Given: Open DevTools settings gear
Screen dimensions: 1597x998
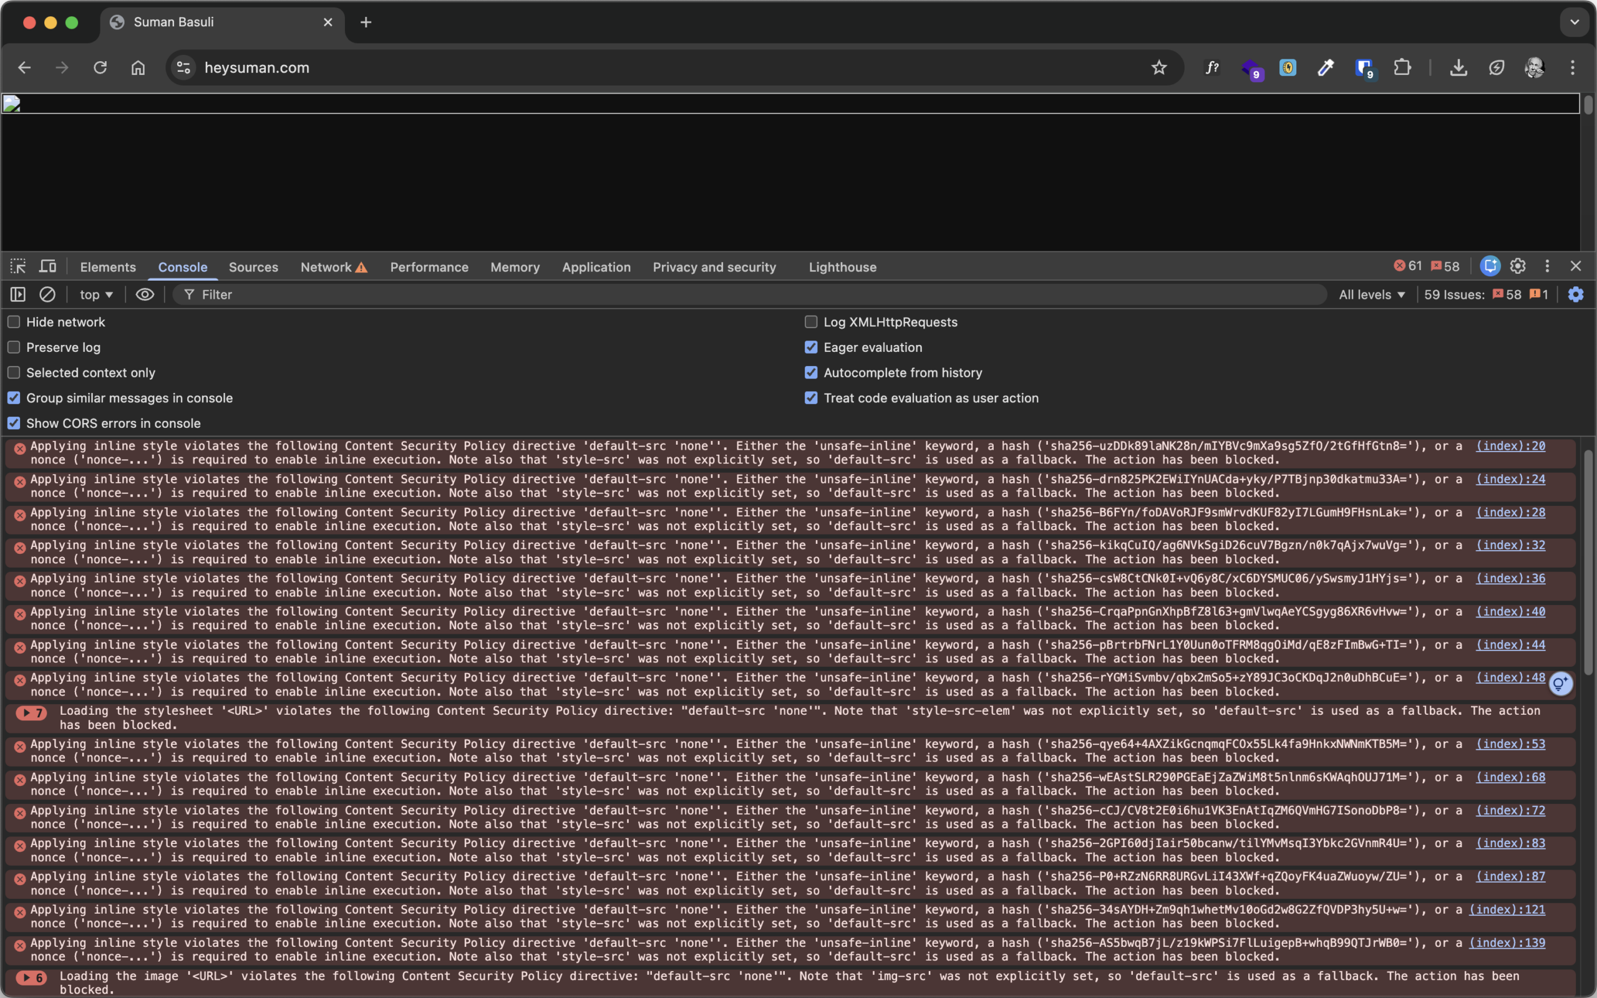Looking at the screenshot, I should point(1518,266).
